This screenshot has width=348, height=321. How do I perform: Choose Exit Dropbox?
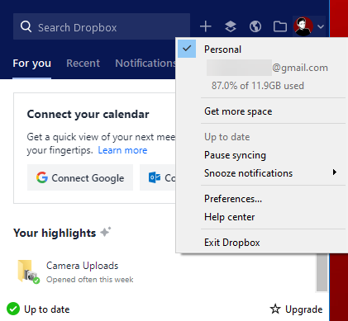click(232, 243)
